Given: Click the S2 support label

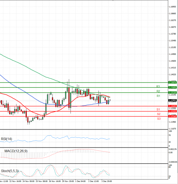Looking at the screenshot, I should (159, 114).
